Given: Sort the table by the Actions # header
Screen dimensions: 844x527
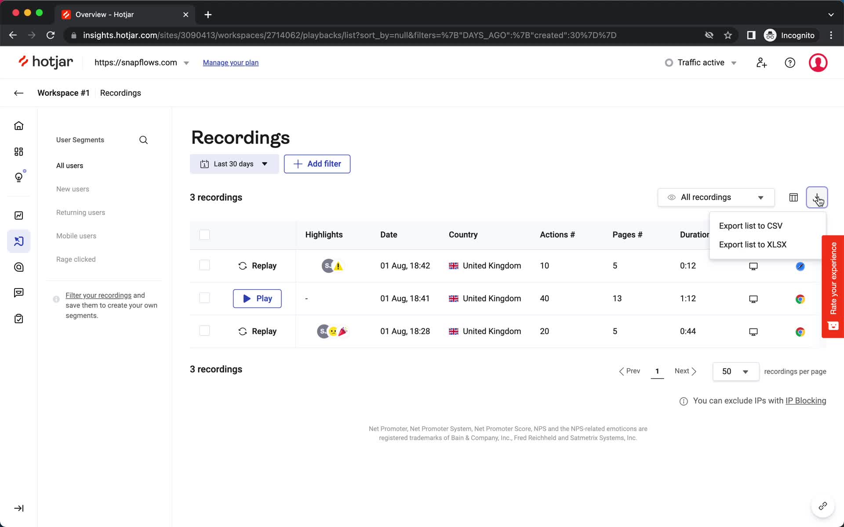Looking at the screenshot, I should 557,235.
